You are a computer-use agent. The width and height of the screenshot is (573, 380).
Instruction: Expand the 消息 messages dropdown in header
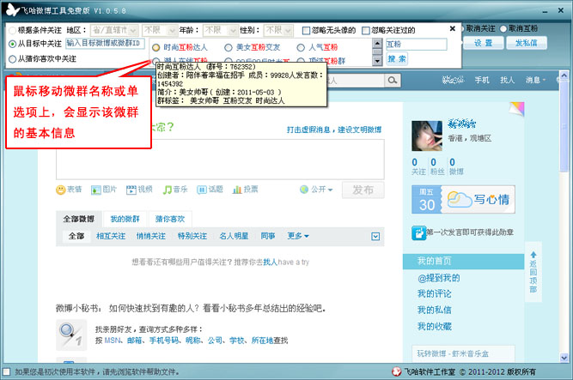(536, 80)
